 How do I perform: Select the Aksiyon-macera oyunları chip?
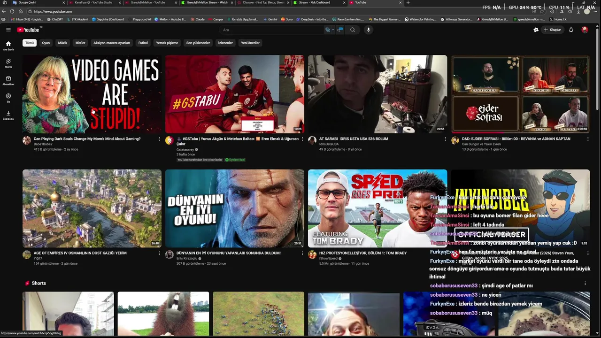[x=112, y=43]
